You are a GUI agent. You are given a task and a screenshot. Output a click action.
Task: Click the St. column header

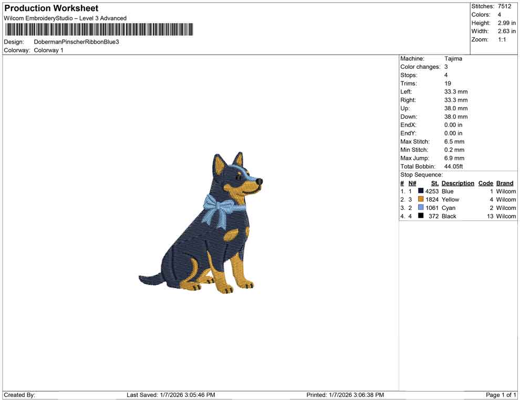(x=434, y=183)
